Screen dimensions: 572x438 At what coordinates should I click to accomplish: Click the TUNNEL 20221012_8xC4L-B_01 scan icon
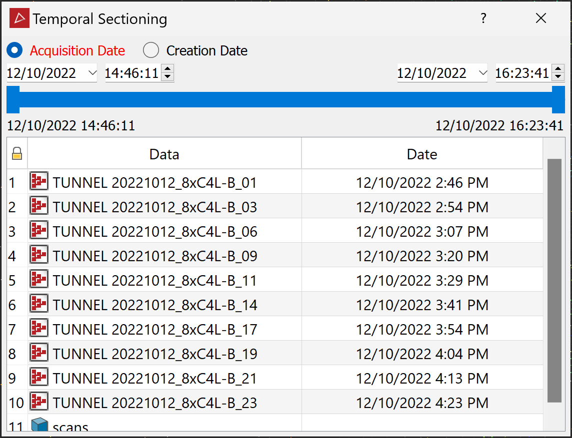click(x=38, y=182)
